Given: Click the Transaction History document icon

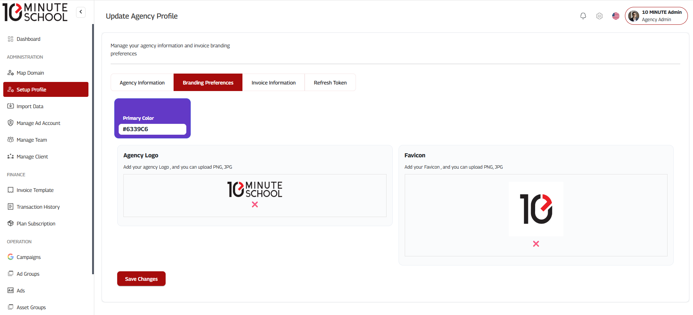Looking at the screenshot, I should click(11, 206).
